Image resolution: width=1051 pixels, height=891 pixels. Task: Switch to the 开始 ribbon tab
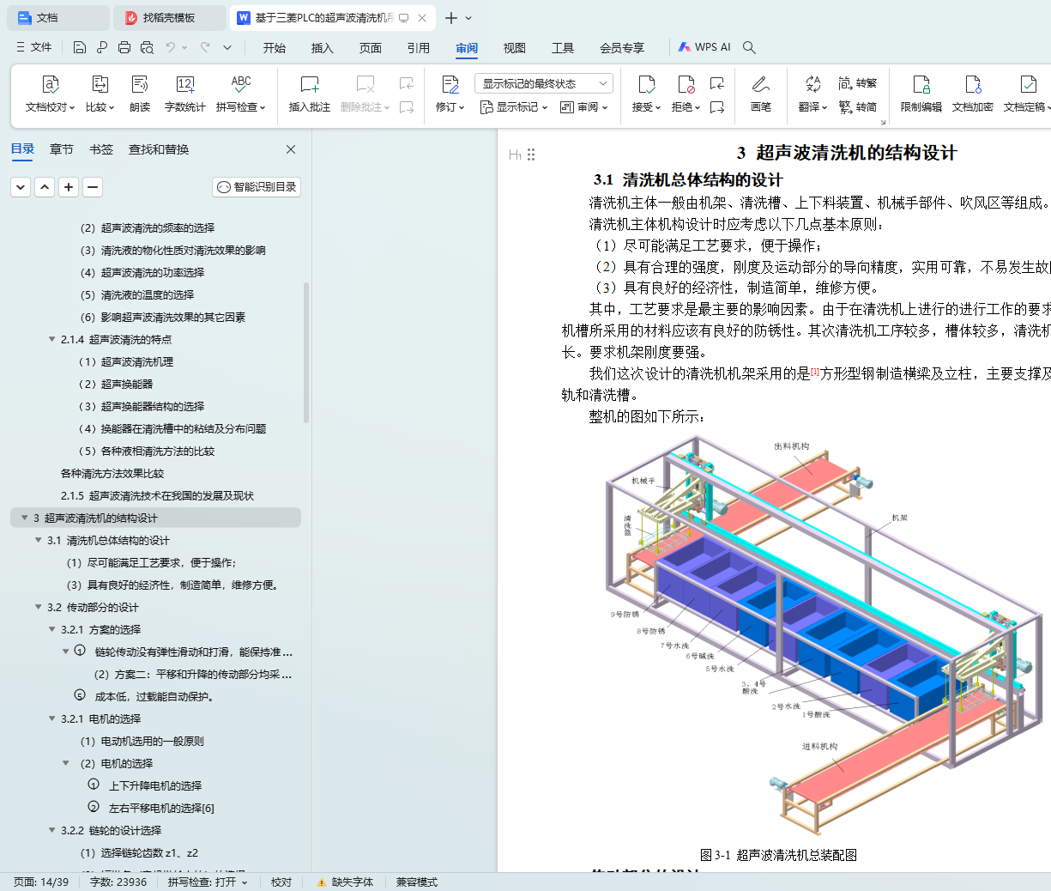[275, 47]
